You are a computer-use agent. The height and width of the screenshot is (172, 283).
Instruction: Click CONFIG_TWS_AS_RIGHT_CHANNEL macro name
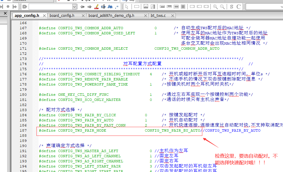[x=91, y=161]
